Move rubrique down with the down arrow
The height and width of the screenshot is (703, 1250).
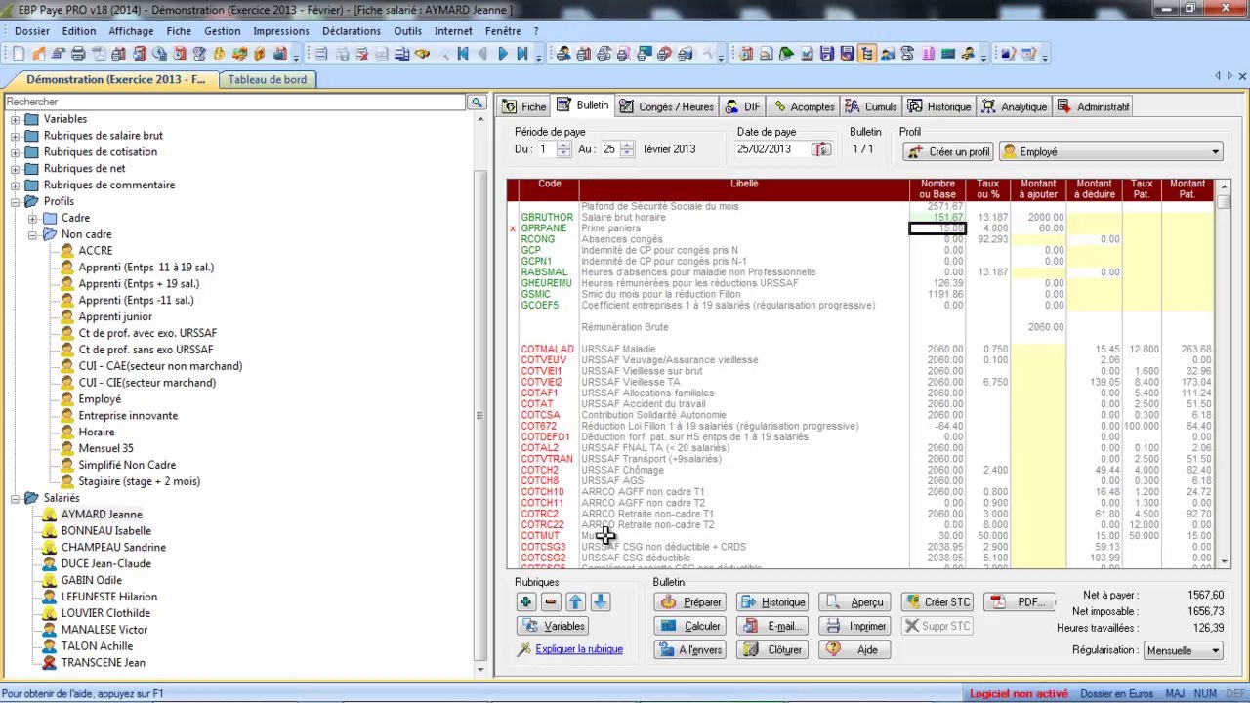coord(601,602)
